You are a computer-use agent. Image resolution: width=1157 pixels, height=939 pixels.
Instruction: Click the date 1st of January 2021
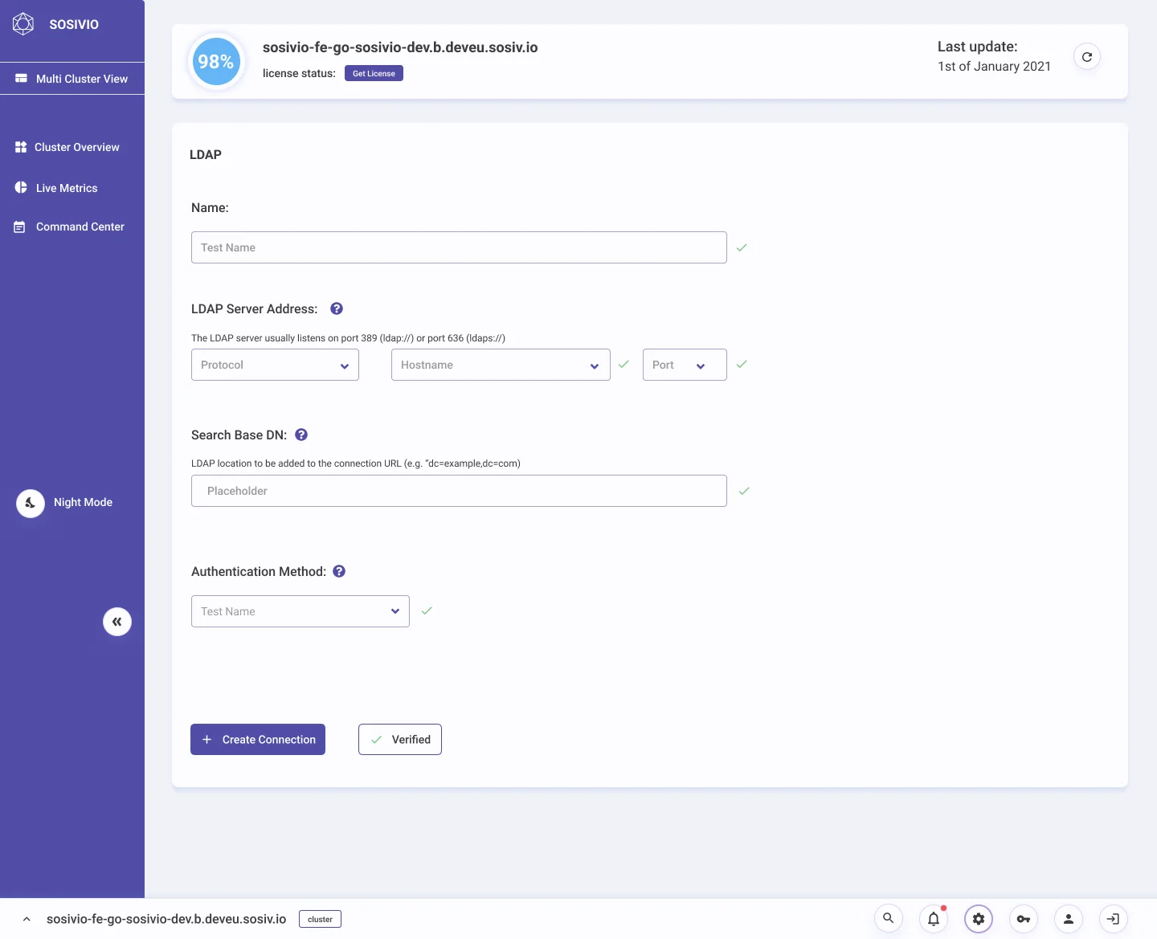click(994, 67)
